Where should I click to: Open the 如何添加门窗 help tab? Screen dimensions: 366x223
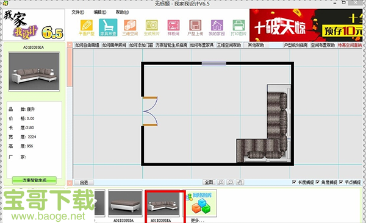coord(142,45)
